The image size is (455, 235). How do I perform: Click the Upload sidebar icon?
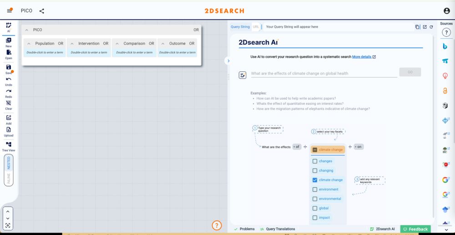click(8, 132)
